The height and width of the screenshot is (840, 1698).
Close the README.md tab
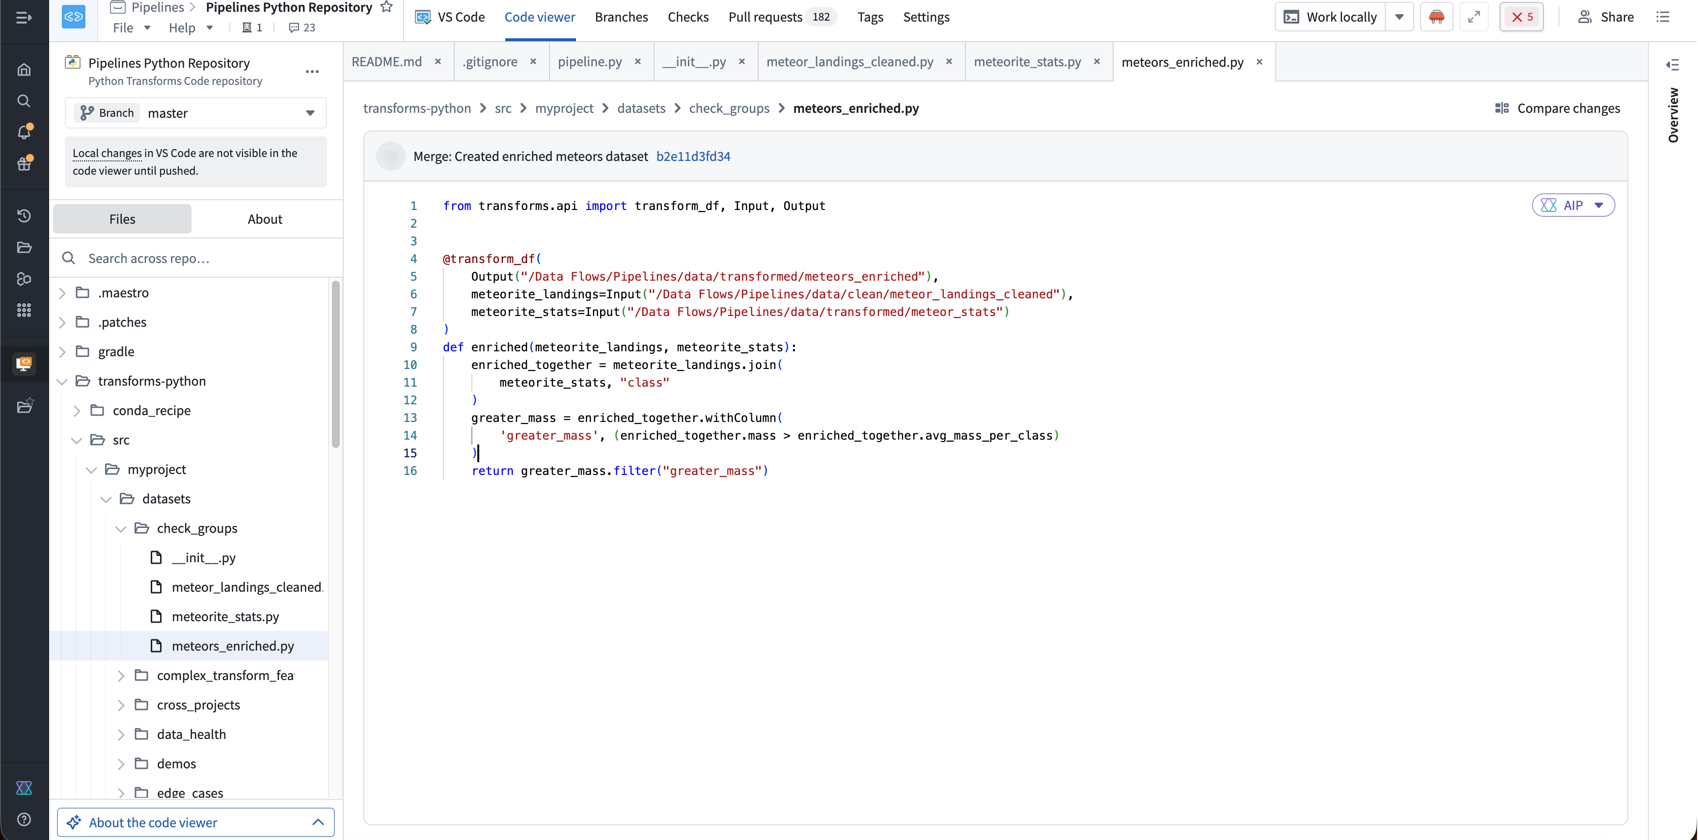coord(438,61)
